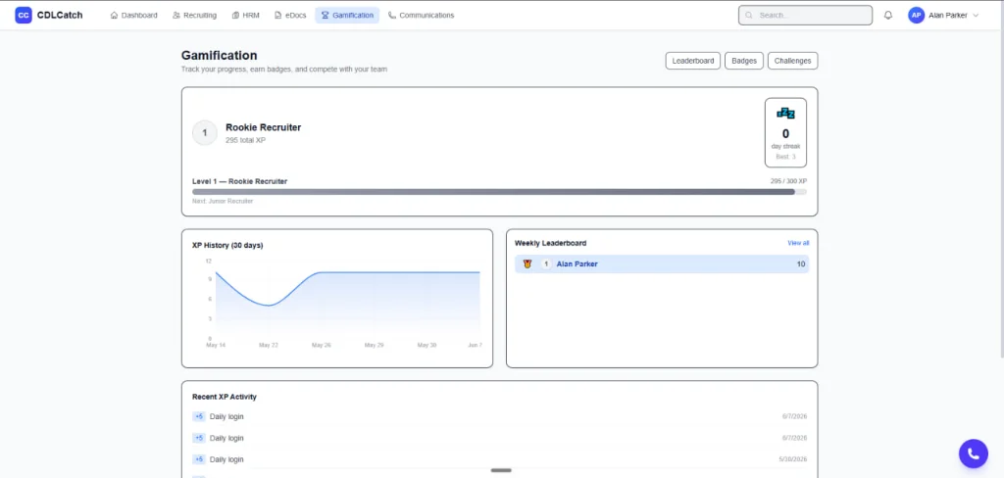Click the 295 / 300 XP value
This screenshot has width=1004, height=478.
(788, 181)
